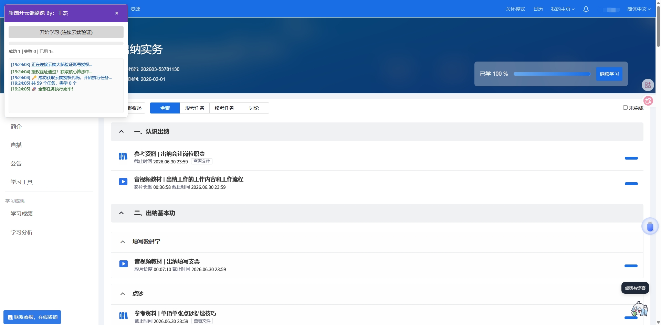
Task: Collapse the 填写数码字 subsection
Action: (123, 242)
